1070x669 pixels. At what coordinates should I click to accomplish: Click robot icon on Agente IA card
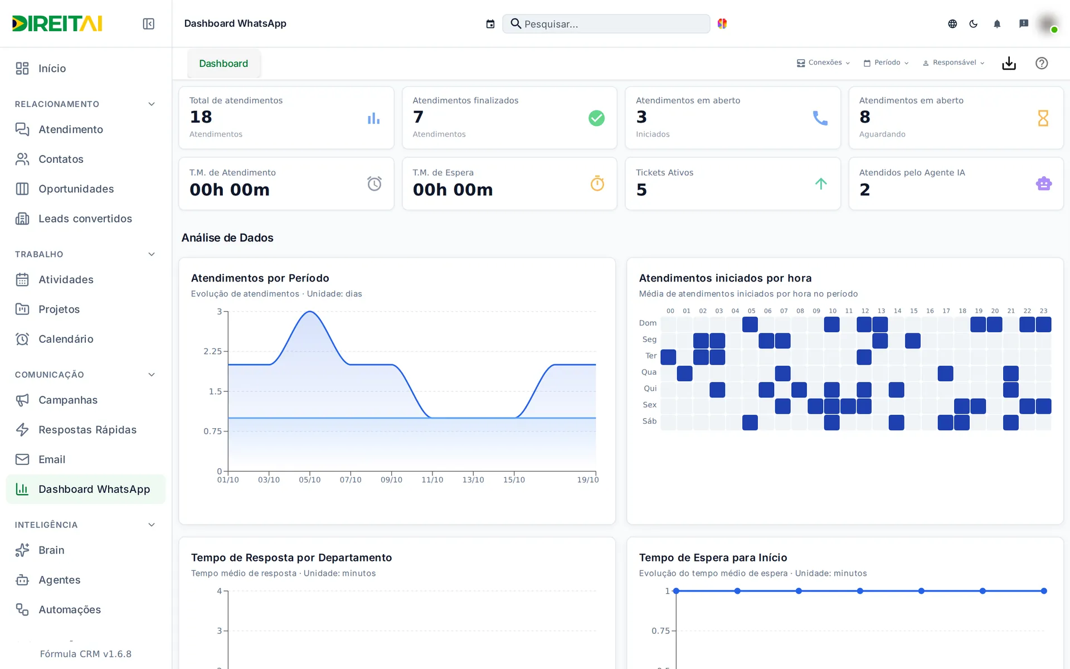1044,183
